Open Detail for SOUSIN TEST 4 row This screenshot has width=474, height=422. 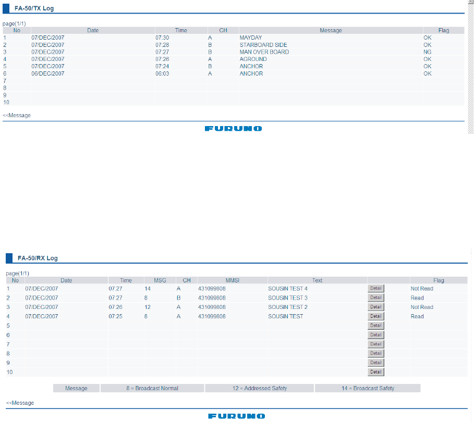point(376,289)
